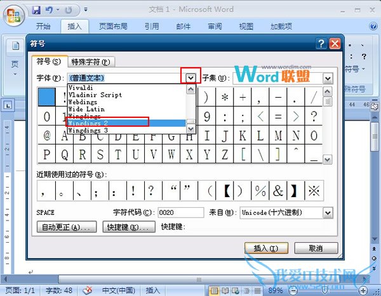Screen dimensions: 381x296
Task: Switch to the 符号(S) tab
Action: click(x=49, y=61)
